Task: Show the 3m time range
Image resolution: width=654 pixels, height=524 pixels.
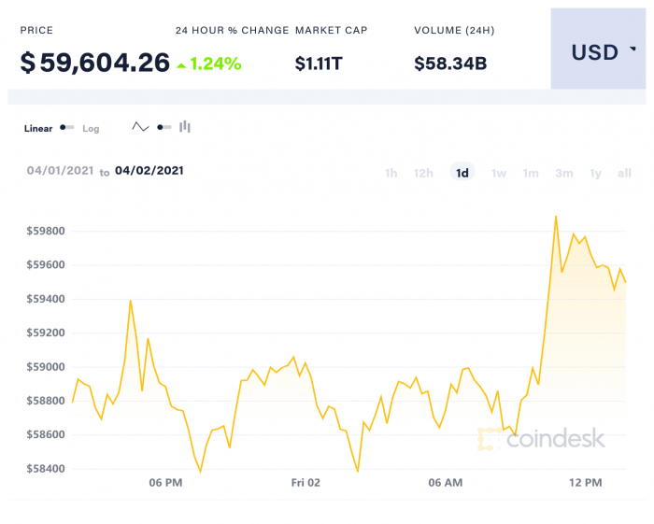Action: pos(563,173)
